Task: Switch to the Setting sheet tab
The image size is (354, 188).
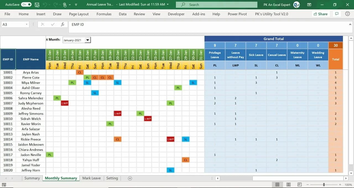Action: coord(112,178)
